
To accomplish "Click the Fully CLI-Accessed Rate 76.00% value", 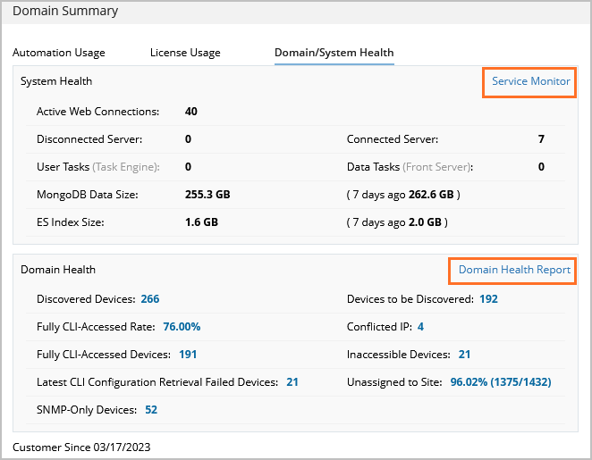I will pos(182,327).
